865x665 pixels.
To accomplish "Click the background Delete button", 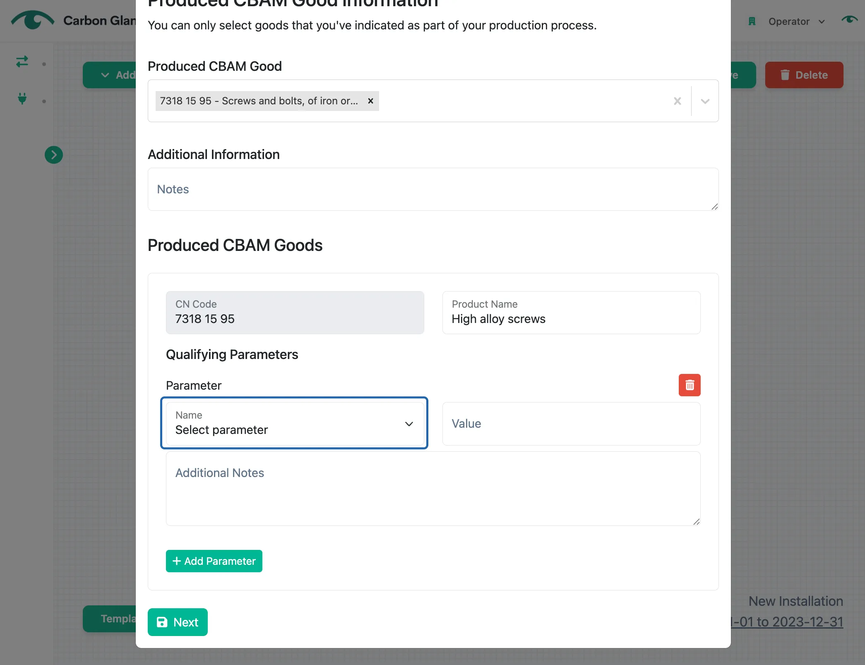I will 804,75.
